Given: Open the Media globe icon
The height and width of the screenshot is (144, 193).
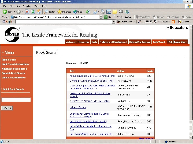Looking at the screenshot, I should click(75, 12).
